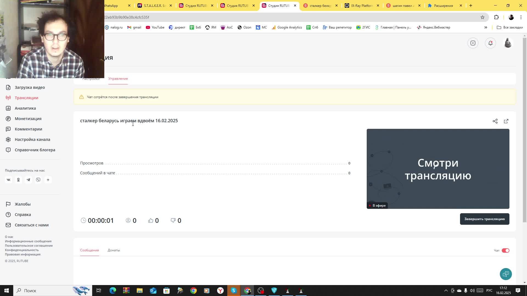Open Трансляции in the sidebar
527x296 pixels.
[26, 98]
